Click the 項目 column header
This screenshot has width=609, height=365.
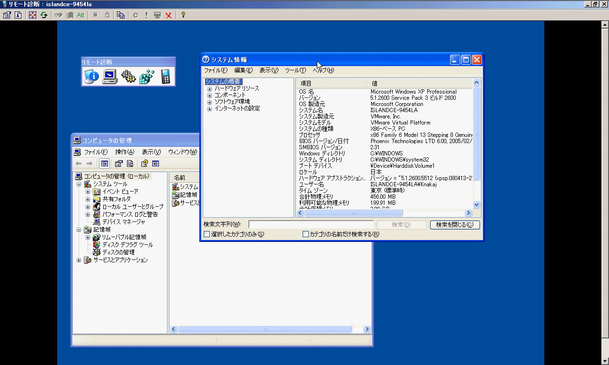tap(332, 83)
